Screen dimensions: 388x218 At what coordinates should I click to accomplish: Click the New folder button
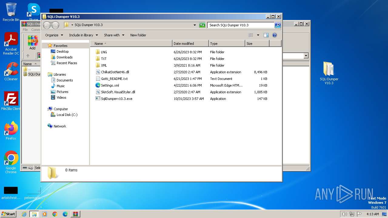click(138, 35)
